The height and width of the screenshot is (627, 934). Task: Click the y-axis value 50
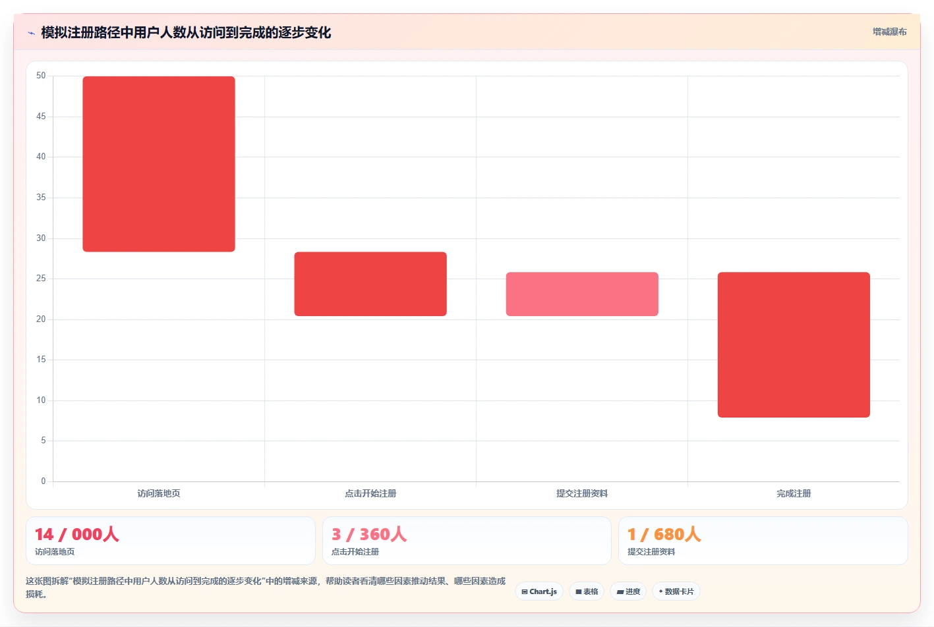pyautogui.click(x=41, y=76)
